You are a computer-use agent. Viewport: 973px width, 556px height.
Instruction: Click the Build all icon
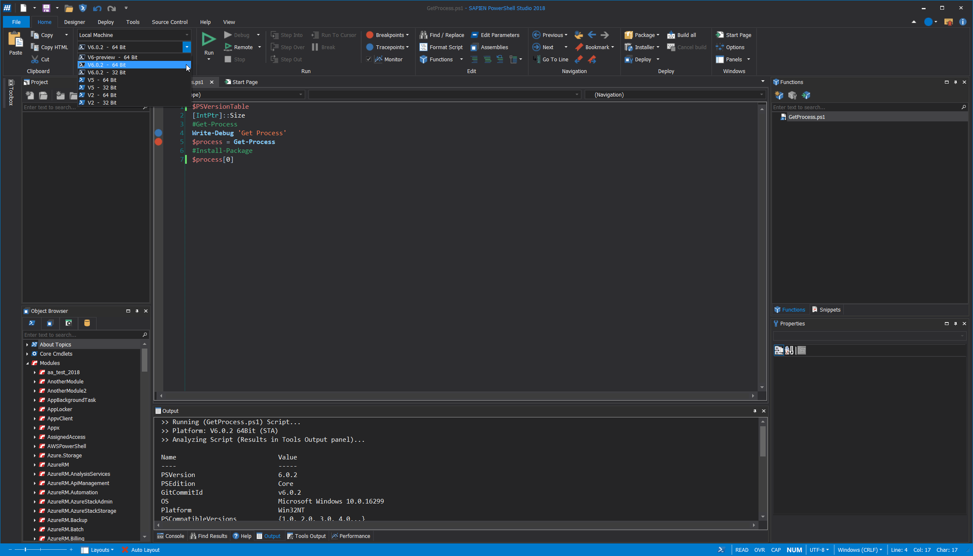(671, 35)
